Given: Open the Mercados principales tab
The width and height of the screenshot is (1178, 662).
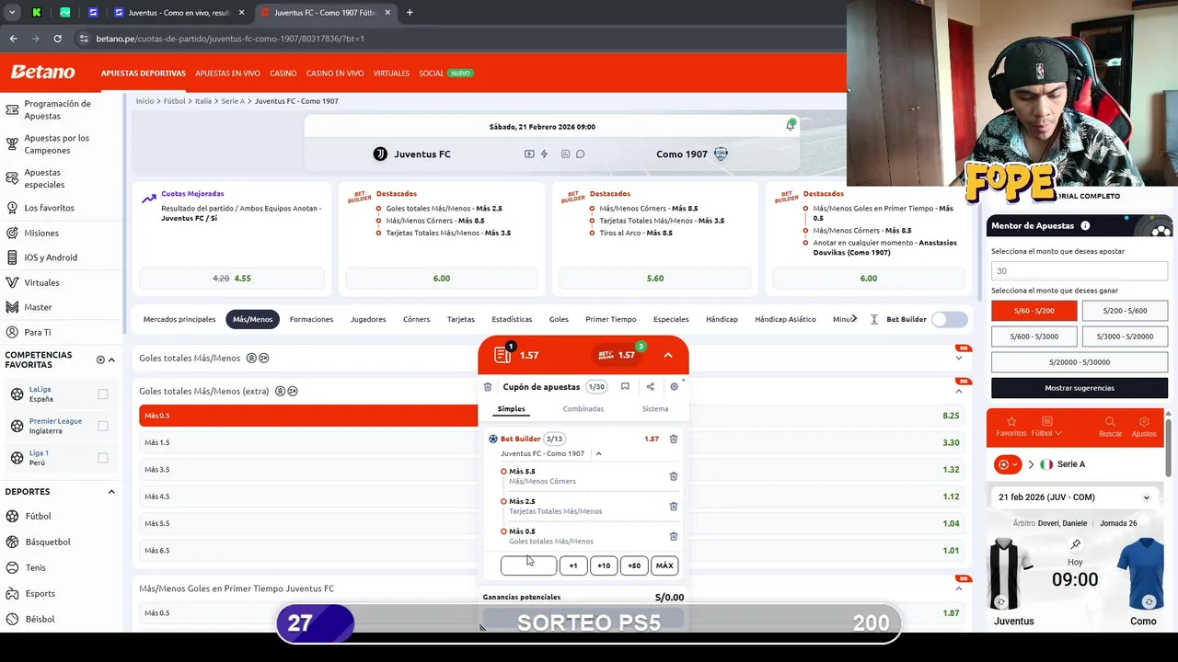Looking at the screenshot, I should [179, 319].
